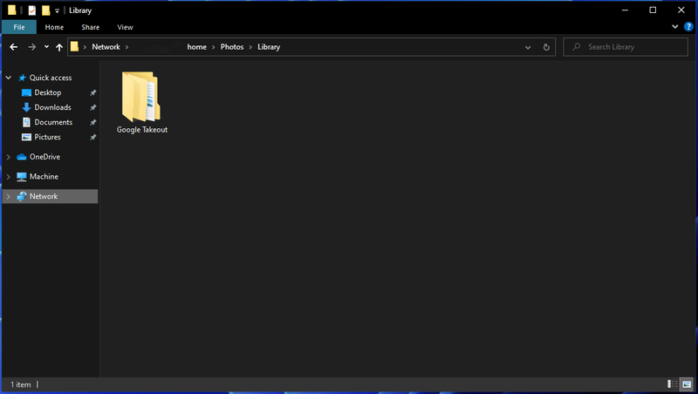Minimize the Library window
The height and width of the screenshot is (394, 698).
(x=625, y=10)
